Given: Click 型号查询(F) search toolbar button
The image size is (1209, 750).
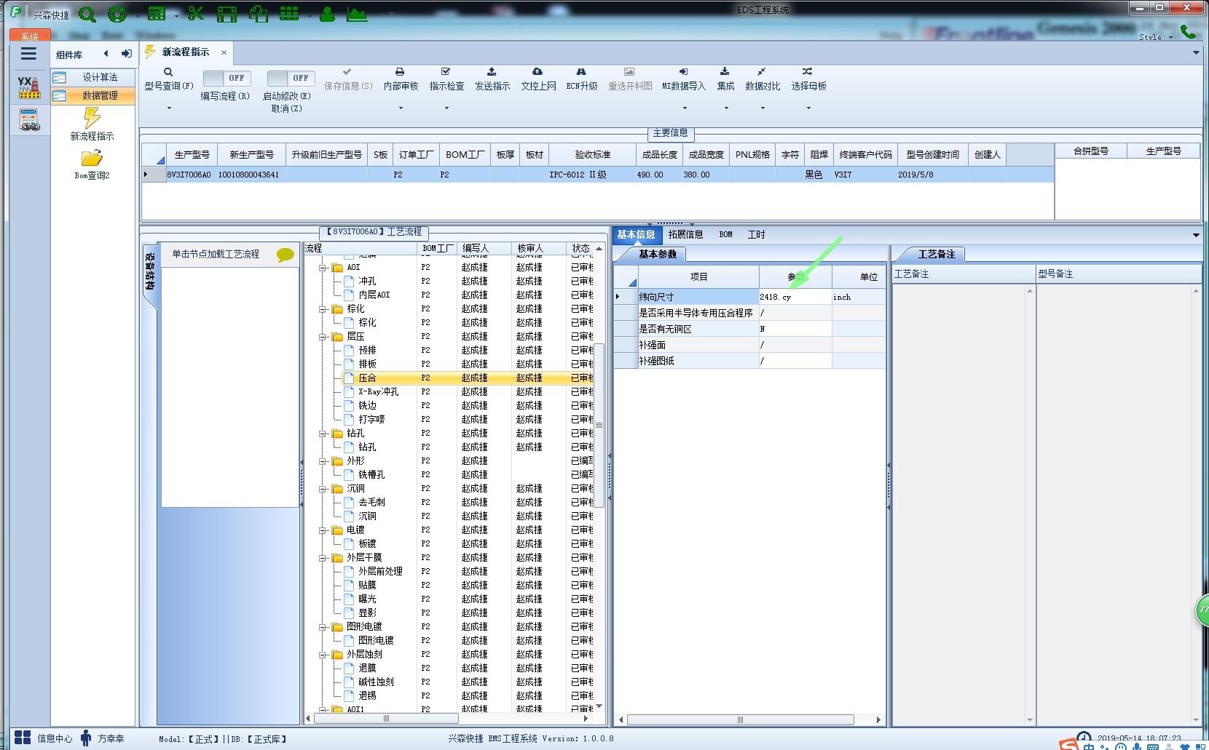Looking at the screenshot, I should tap(168, 79).
